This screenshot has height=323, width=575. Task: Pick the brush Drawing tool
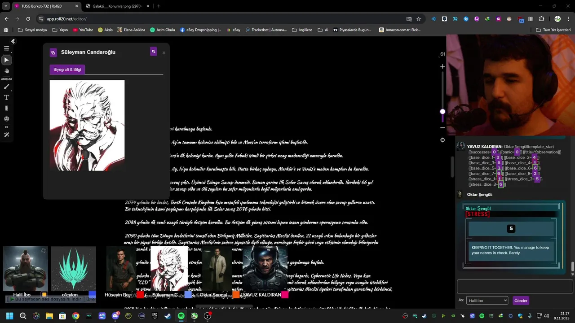(6, 87)
